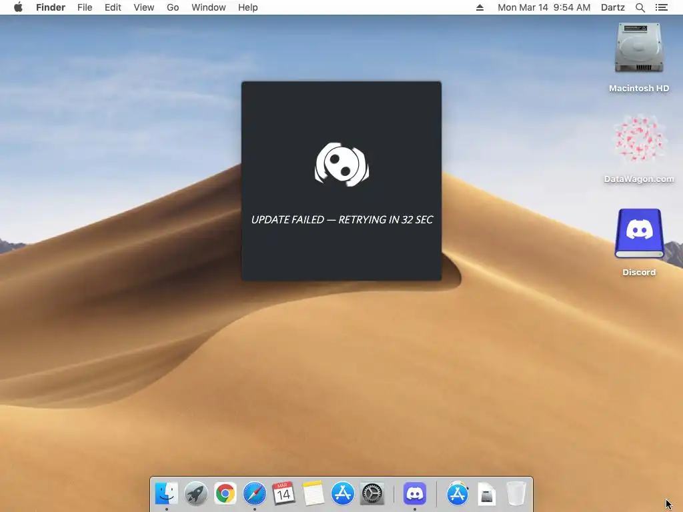Image resolution: width=683 pixels, height=512 pixels.
Task: Open Notes from the Dock
Action: (x=313, y=493)
